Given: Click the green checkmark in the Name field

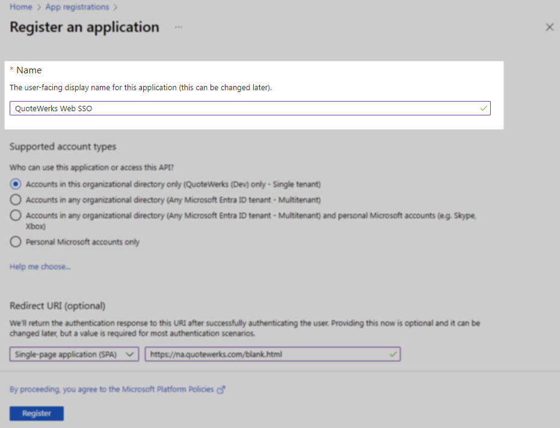Looking at the screenshot, I should 483,108.
